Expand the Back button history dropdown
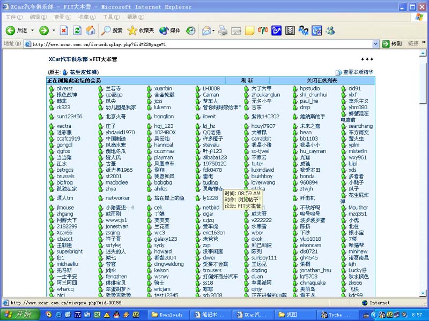Screen dimensions: 429x321 [x=32, y=30]
